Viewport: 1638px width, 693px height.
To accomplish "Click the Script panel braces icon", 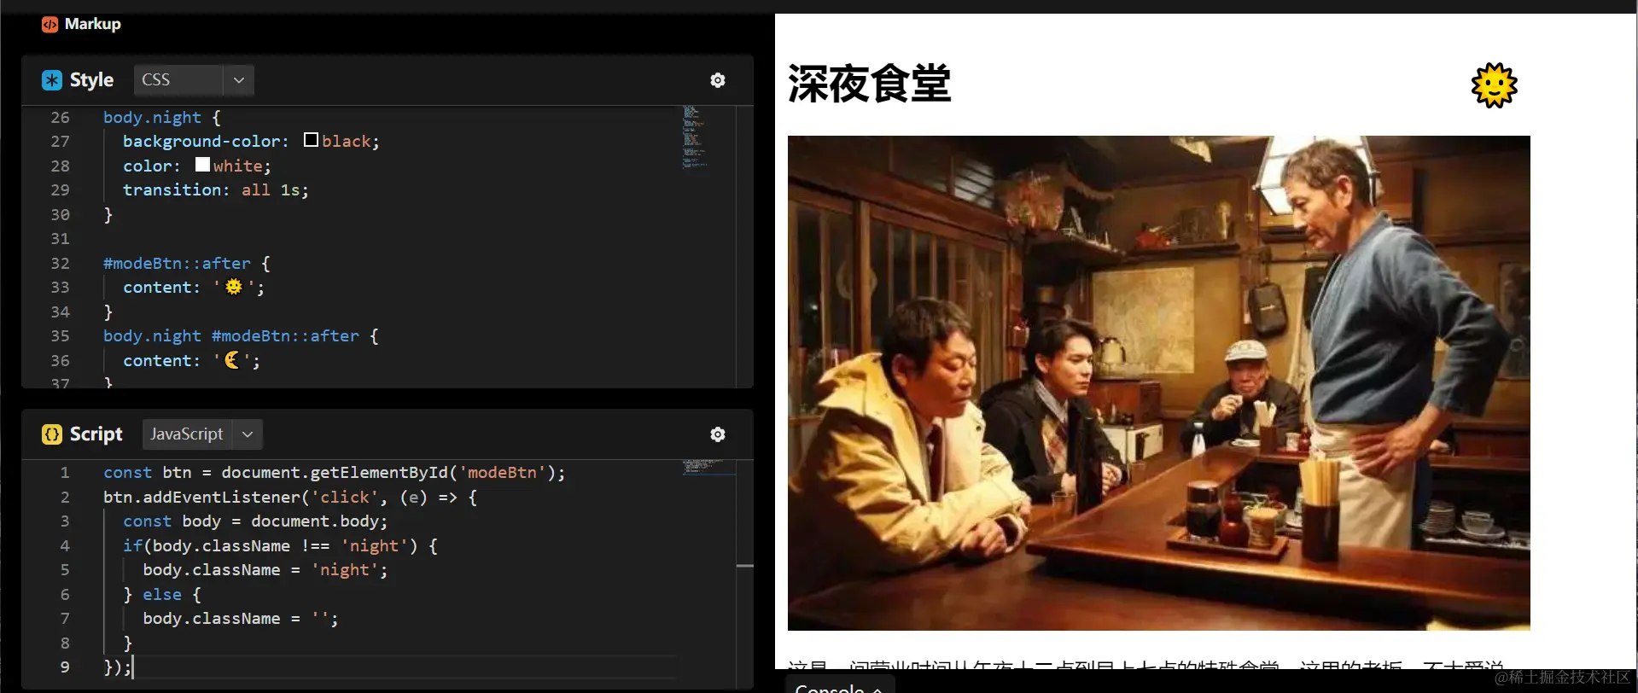I will (x=52, y=434).
